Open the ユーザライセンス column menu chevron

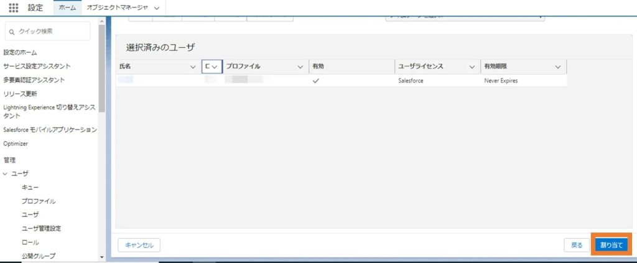[472, 67]
